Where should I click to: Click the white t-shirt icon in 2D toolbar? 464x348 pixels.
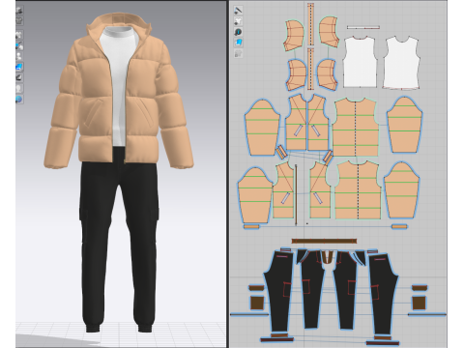click(x=238, y=21)
